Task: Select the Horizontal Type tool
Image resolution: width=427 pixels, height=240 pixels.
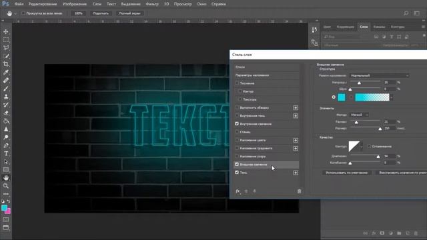Action: (6, 154)
